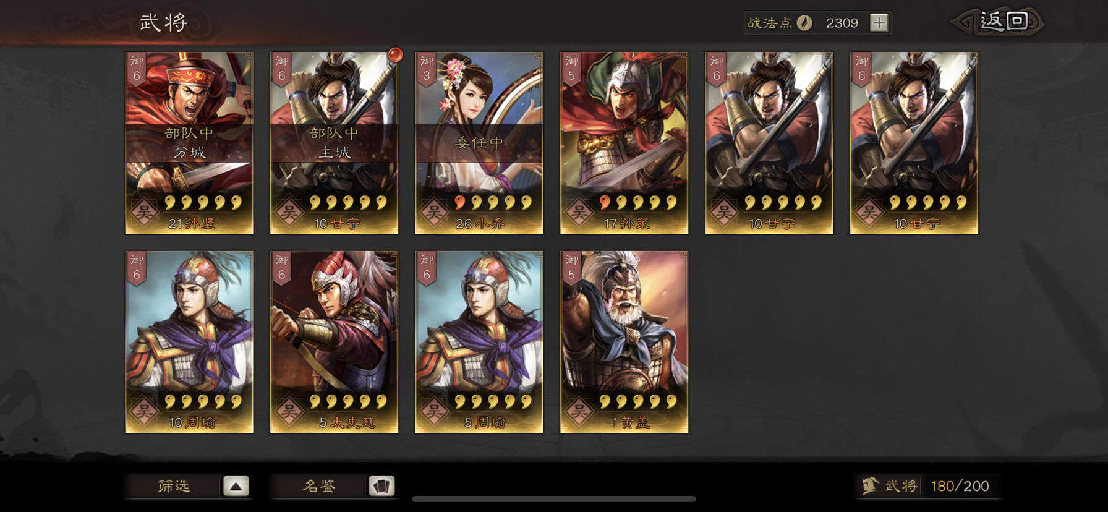
Task: Click the plus icon beside 战法点 2309
Action: point(879,23)
